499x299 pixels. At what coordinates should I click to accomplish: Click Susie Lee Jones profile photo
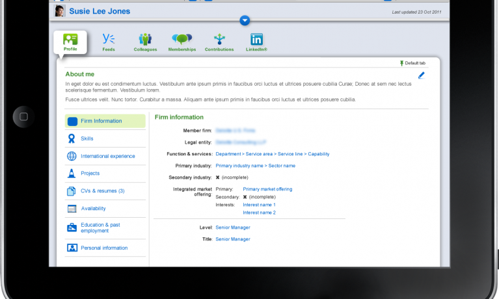pos(59,11)
